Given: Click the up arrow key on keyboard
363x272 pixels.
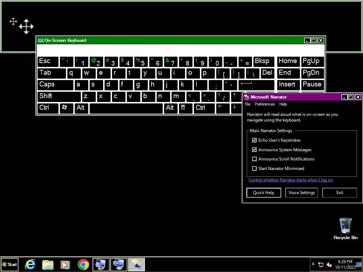Looking at the screenshot, I should pos(236,96).
